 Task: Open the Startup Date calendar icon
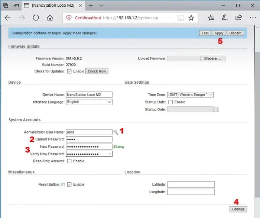217,109
